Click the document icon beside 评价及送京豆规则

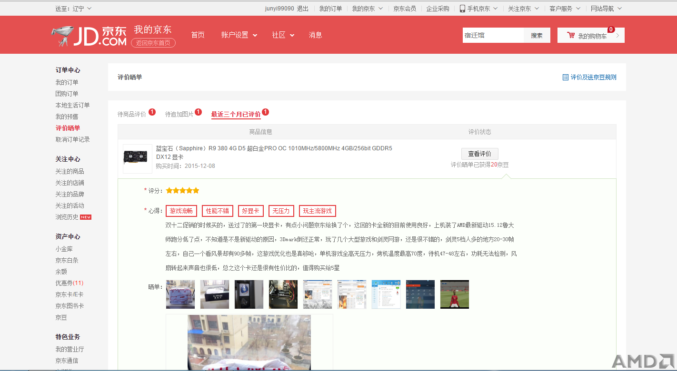(565, 77)
